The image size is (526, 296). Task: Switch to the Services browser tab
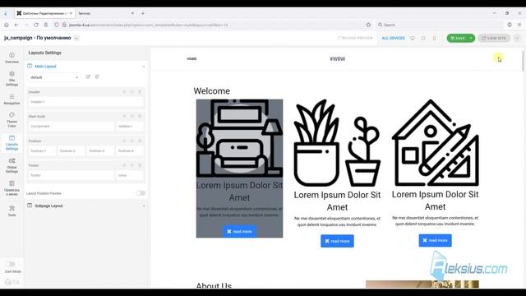(105, 13)
